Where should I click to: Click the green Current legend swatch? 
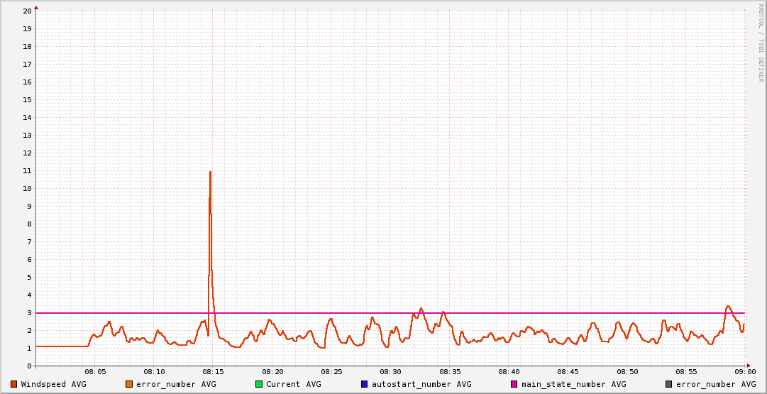point(259,384)
